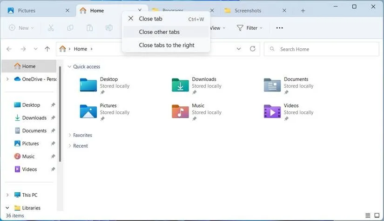
Task: Choose Close tabs to the right
Action: click(x=166, y=45)
